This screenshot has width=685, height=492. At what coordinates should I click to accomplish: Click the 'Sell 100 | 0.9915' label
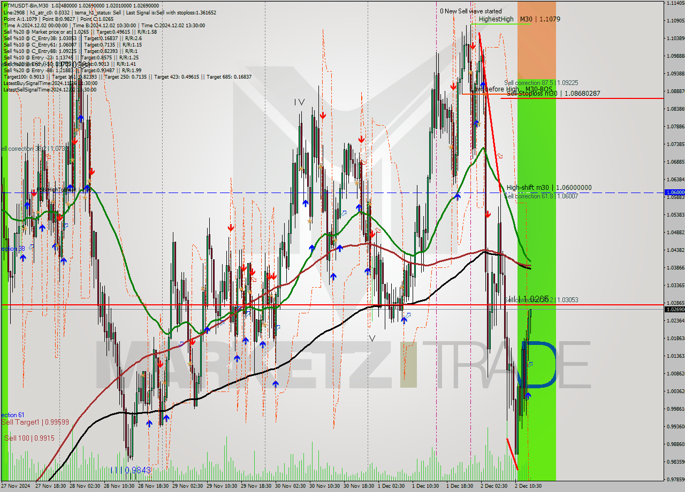coord(29,438)
